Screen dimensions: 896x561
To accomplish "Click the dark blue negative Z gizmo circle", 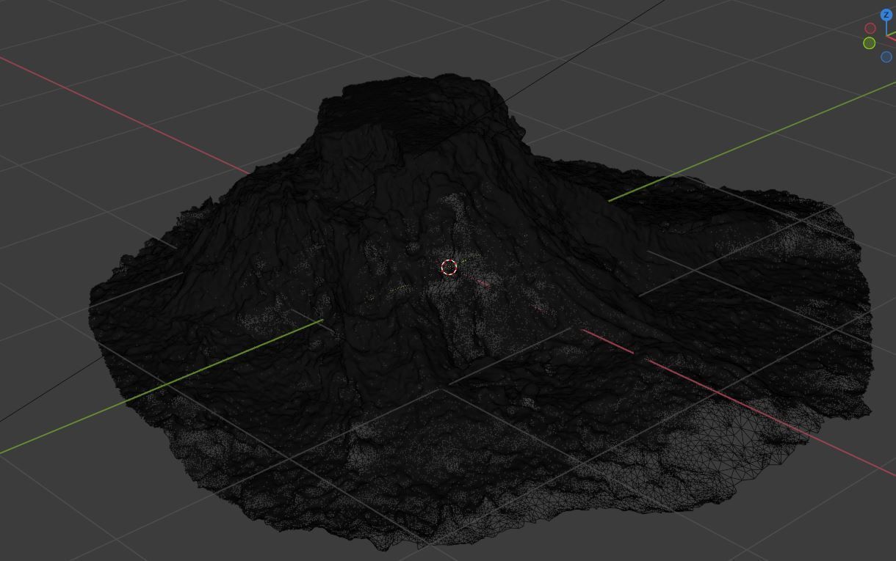I will coord(886,56).
